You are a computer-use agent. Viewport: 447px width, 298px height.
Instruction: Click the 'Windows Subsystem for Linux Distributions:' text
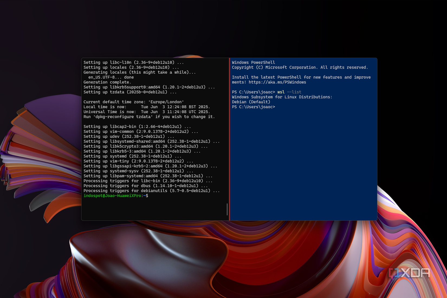[x=282, y=97]
